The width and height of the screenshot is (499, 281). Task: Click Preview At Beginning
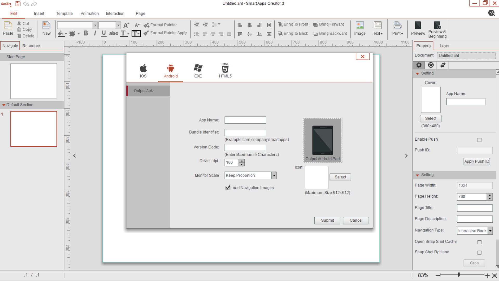pyautogui.click(x=437, y=29)
